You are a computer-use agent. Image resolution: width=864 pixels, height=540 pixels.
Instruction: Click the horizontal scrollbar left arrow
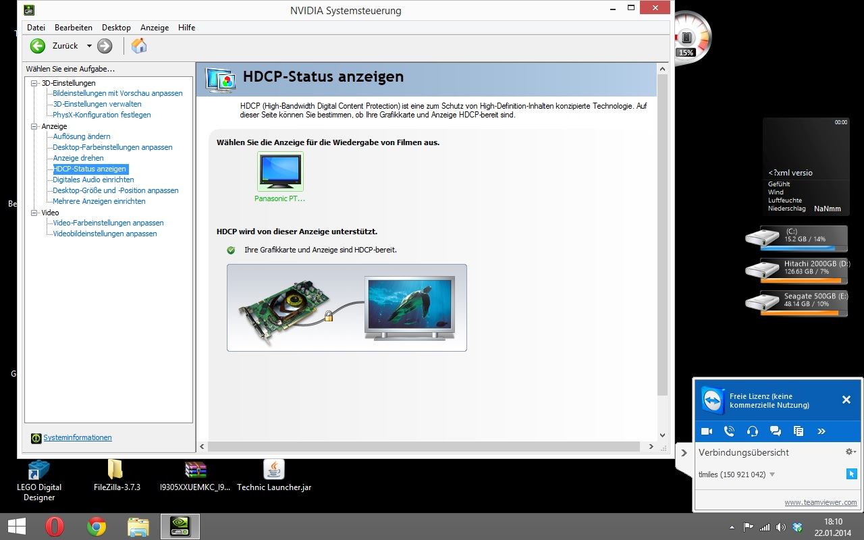coord(202,446)
